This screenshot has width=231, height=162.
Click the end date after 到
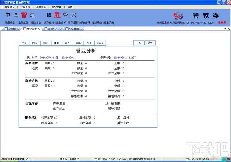(68, 58)
